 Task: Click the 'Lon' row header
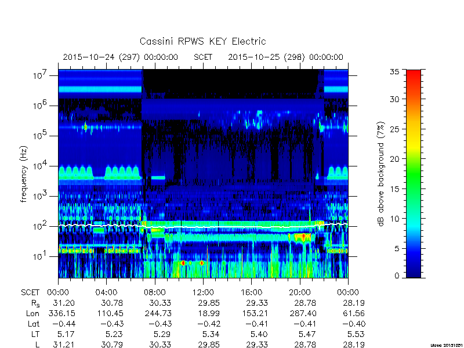[x=32, y=313]
